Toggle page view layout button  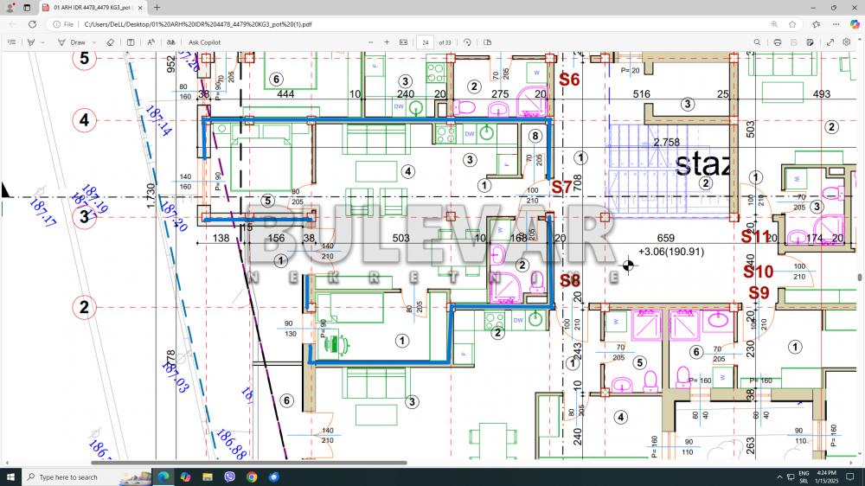click(x=488, y=42)
